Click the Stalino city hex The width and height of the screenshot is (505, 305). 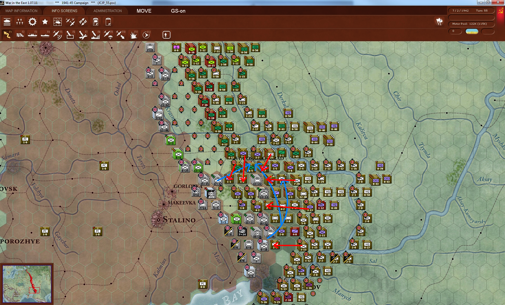click(158, 220)
